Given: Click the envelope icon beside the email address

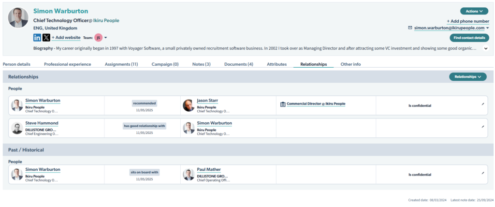Looking at the screenshot, I should [x=410, y=28].
